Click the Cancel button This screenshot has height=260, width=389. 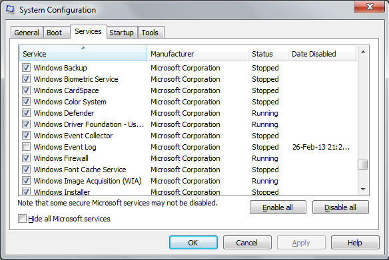click(247, 243)
